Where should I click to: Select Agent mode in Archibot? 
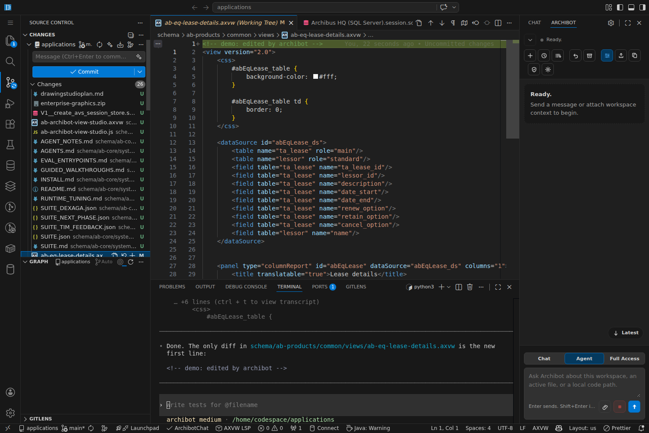pyautogui.click(x=584, y=359)
